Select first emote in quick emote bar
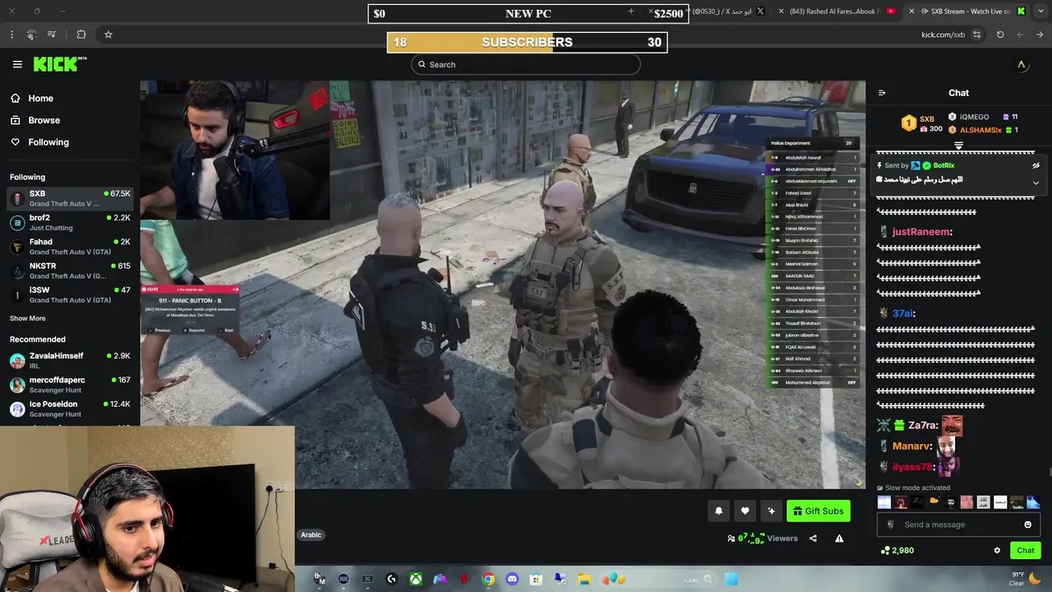Viewport: 1052px width, 592px height. [x=884, y=502]
